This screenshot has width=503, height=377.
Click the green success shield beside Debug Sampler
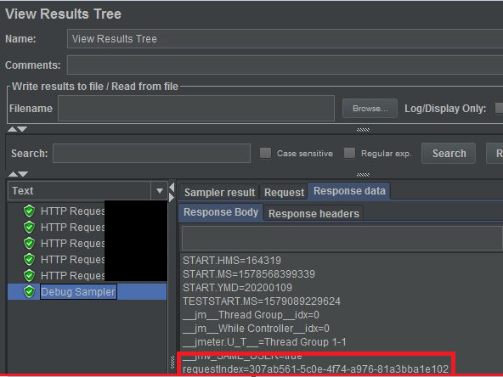(x=29, y=292)
